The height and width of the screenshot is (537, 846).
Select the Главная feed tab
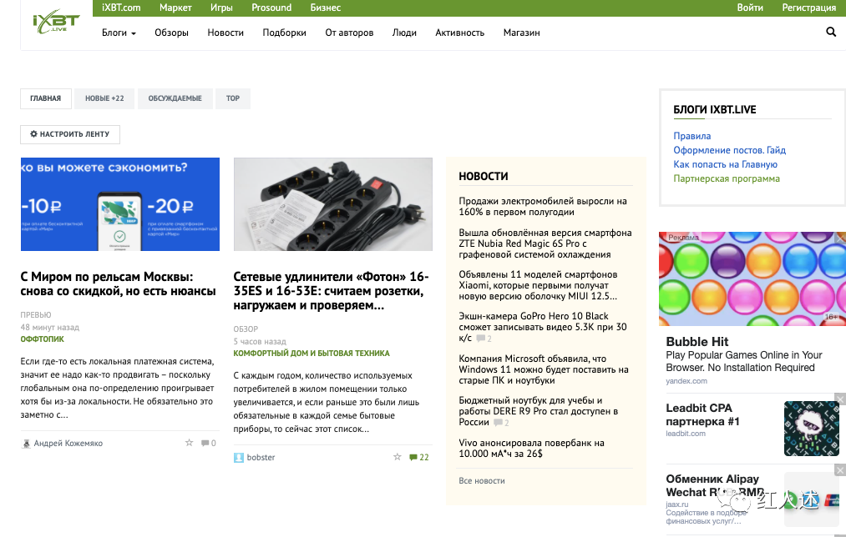coord(46,98)
